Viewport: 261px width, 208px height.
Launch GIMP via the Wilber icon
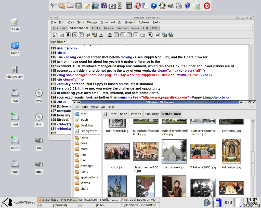tap(171, 6)
